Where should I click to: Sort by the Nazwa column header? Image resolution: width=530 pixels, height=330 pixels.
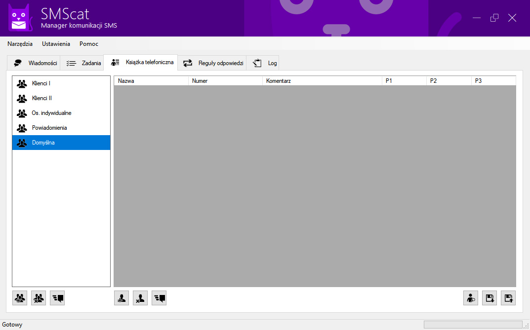point(152,81)
